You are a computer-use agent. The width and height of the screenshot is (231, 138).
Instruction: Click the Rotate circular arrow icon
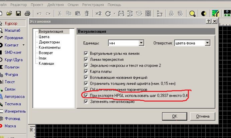pyautogui.click(x=108, y=14)
